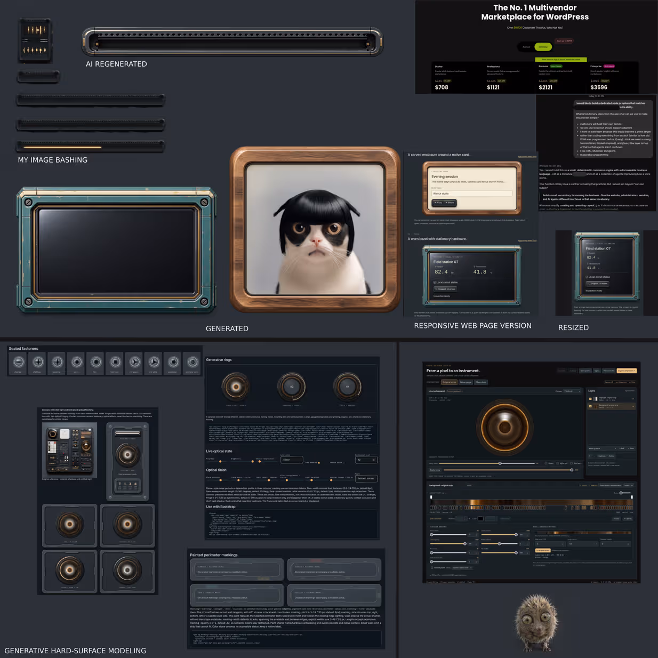Toggle the Reverse profile checkbox

coord(432,567)
